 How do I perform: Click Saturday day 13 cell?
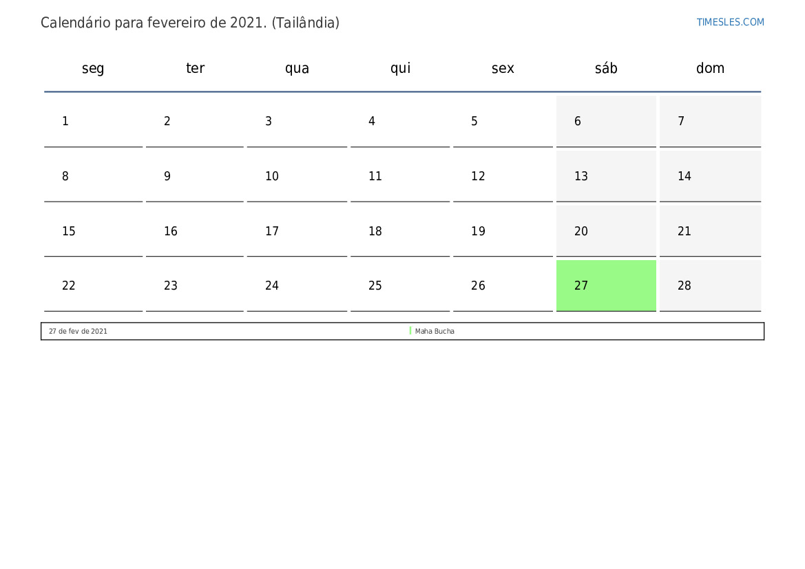coord(606,176)
